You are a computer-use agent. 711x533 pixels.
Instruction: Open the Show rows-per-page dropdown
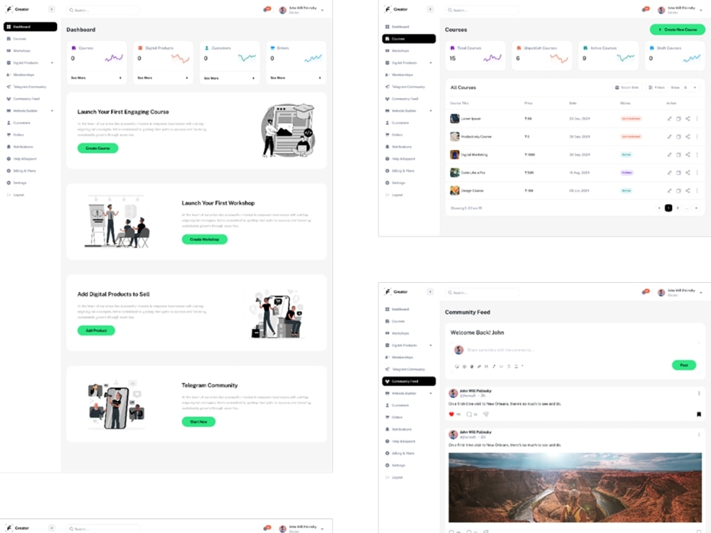tap(690, 87)
